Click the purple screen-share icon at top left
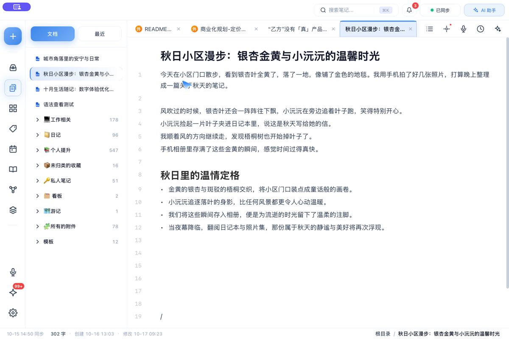 pyautogui.click(x=17, y=7)
